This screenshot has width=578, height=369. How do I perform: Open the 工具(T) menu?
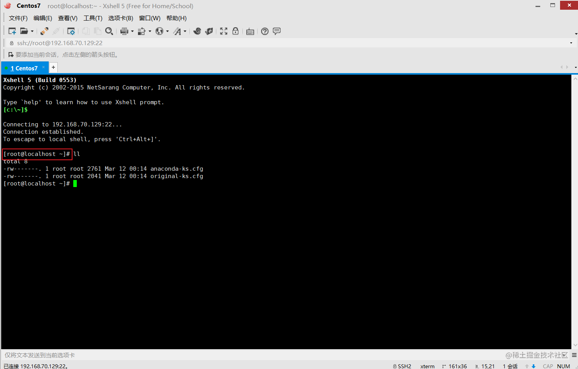tap(93, 18)
